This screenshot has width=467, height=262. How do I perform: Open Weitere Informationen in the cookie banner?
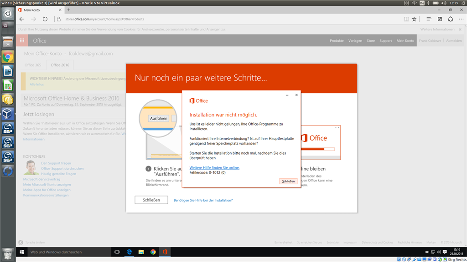point(437,30)
